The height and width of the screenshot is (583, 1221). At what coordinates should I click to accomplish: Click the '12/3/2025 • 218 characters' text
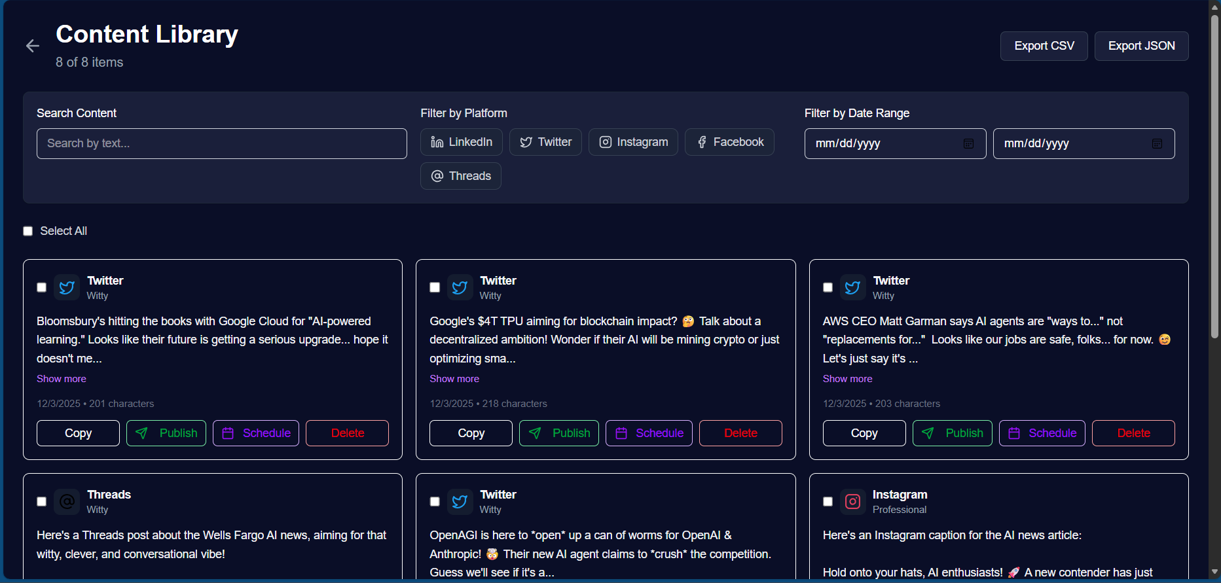tap(488, 404)
